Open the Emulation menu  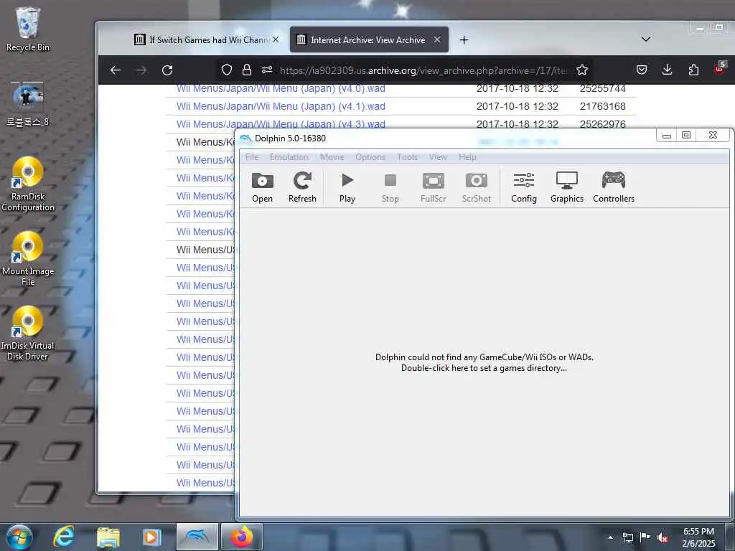click(x=289, y=157)
